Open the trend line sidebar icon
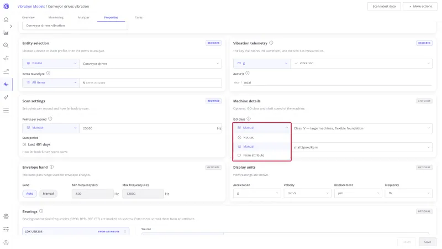Viewport: 442px width, 249px height. tap(6, 71)
